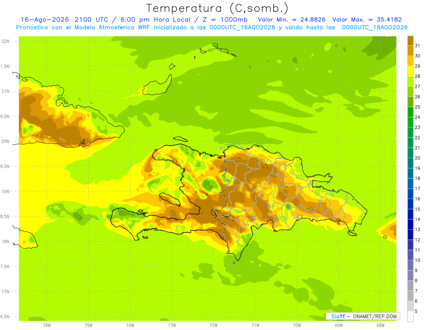Image resolution: width=427 pixels, height=330 pixels.
Task: Pick the lime swatch between 27 and 28
Action: coord(410,81)
